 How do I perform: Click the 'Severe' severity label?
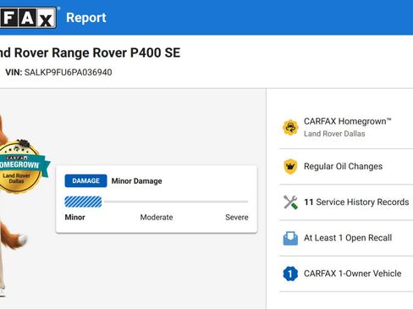[x=237, y=217]
